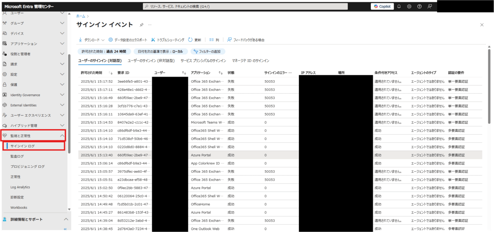This screenshot has width=494, height=232.
Task: Open portal settings gear in header
Action: tap(409, 6)
